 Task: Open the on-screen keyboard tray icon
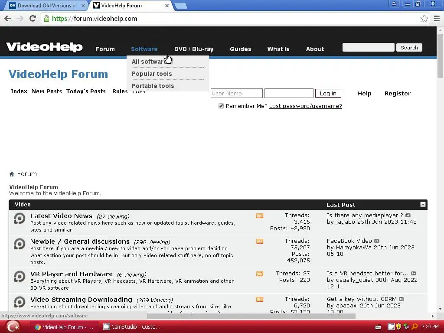click(x=378, y=327)
